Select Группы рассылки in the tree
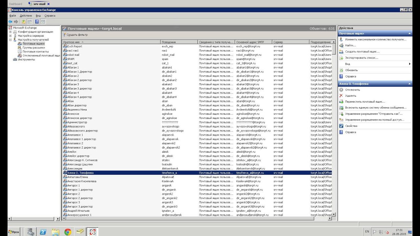The image size is (420, 236). [x=34, y=48]
